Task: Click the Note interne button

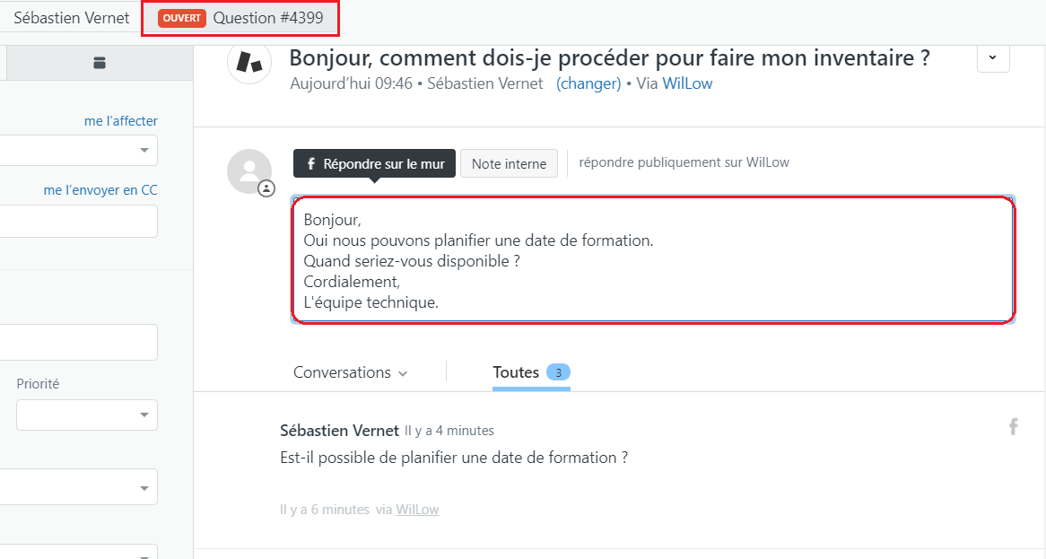Action: pyautogui.click(x=509, y=163)
